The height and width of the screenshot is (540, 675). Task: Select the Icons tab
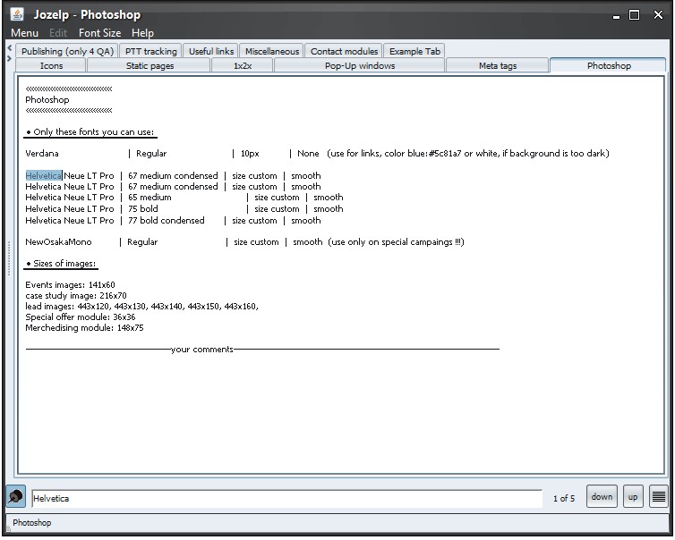point(51,66)
